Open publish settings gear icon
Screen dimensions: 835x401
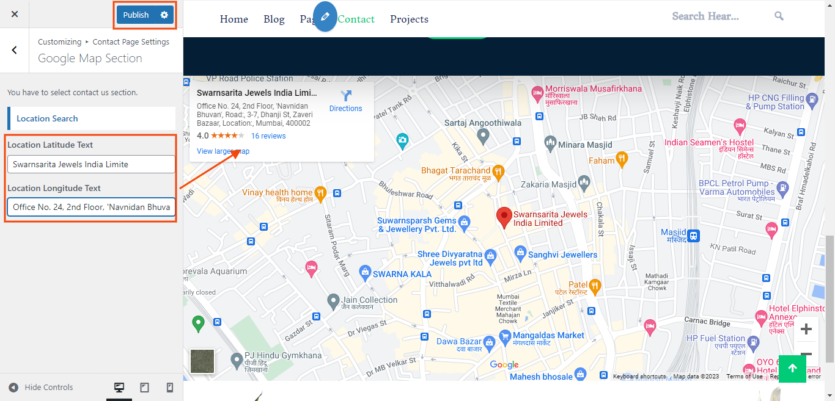coord(164,15)
